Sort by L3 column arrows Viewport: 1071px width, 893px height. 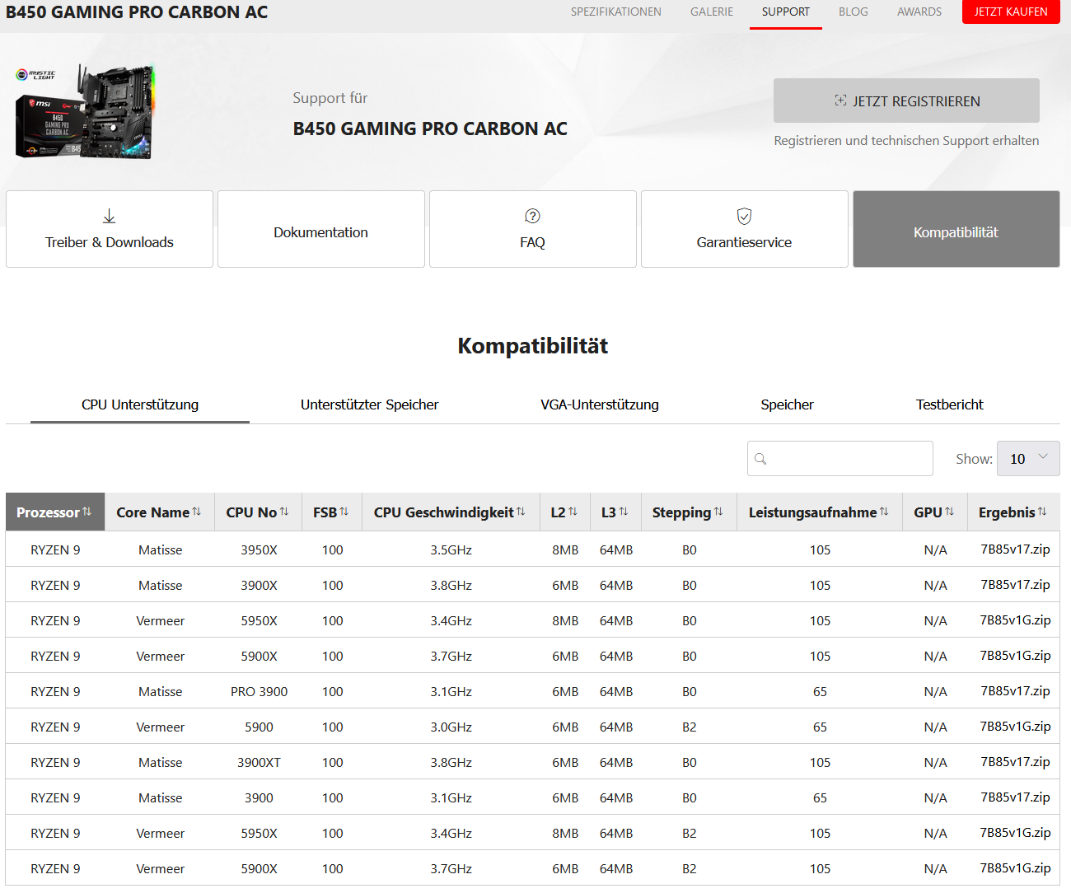623,512
